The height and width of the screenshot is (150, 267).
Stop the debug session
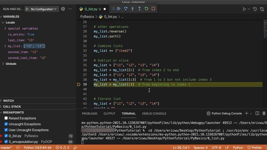(x=153, y=8)
